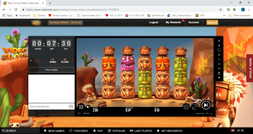Viewport: 253px width, 134px height.
Task: Open Featured games category
Action: pos(79,131)
